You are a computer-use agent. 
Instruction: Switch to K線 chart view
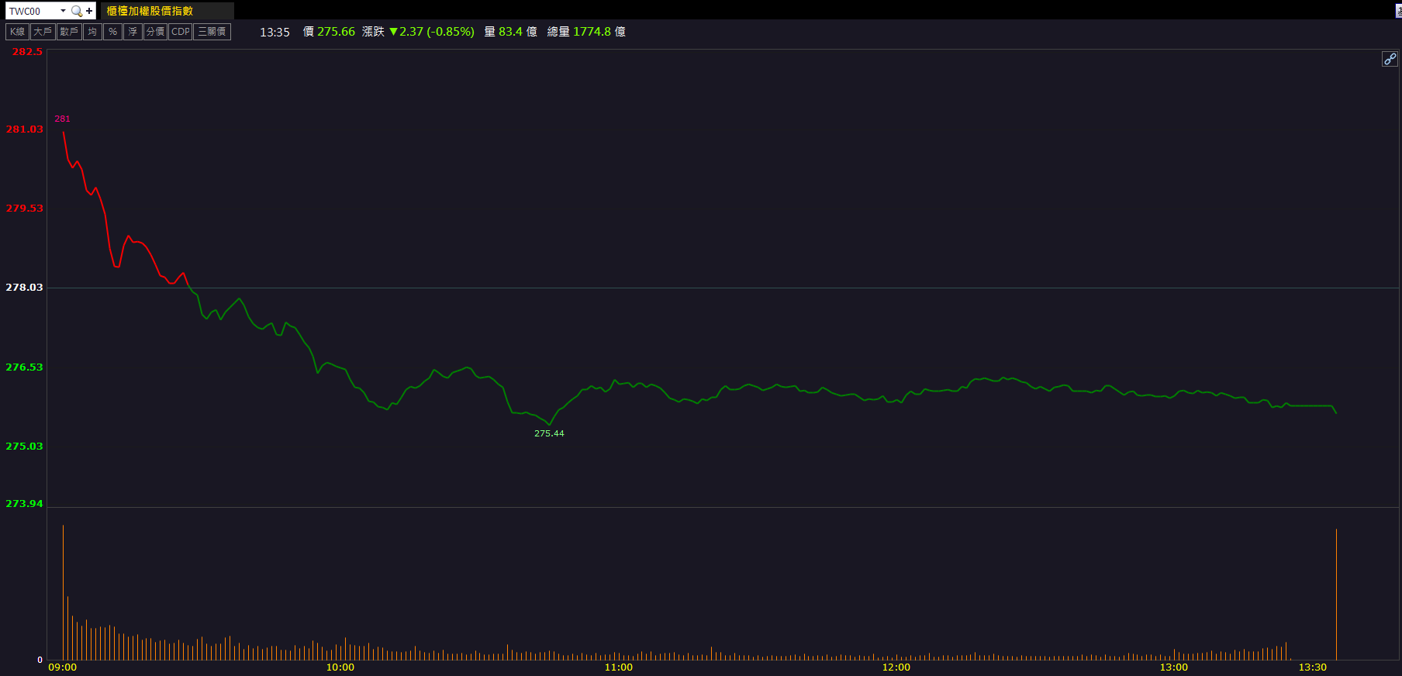[x=17, y=32]
